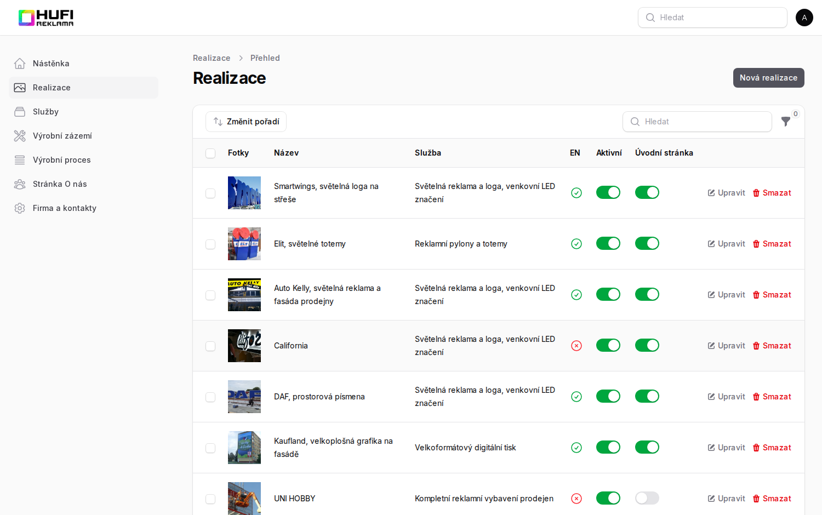Click the Firma a kontakty gear icon
This screenshot has width=822, height=515.
pos(20,208)
